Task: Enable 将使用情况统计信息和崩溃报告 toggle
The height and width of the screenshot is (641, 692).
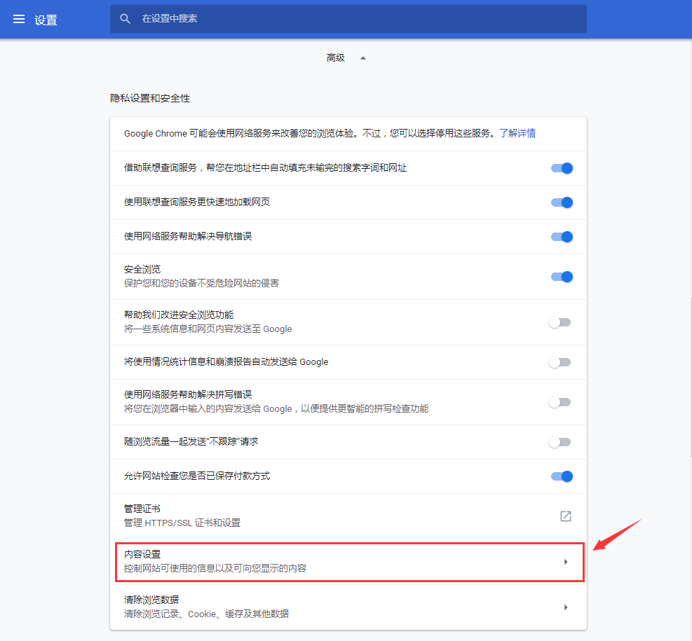Action: click(559, 362)
